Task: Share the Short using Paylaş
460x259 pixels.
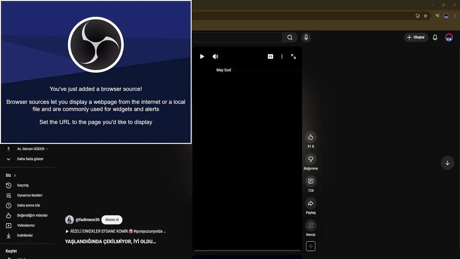Action: coord(311,203)
